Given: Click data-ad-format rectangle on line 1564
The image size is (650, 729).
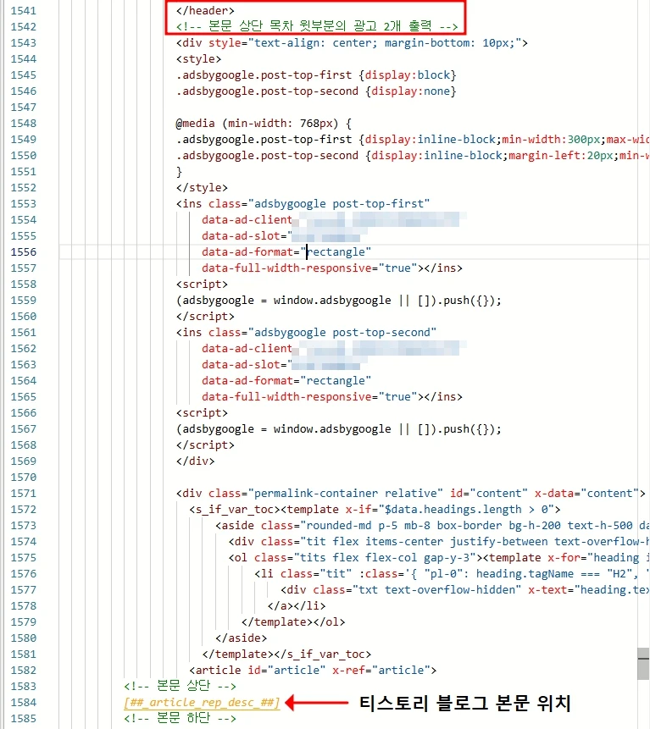Looking at the screenshot, I should (x=286, y=381).
